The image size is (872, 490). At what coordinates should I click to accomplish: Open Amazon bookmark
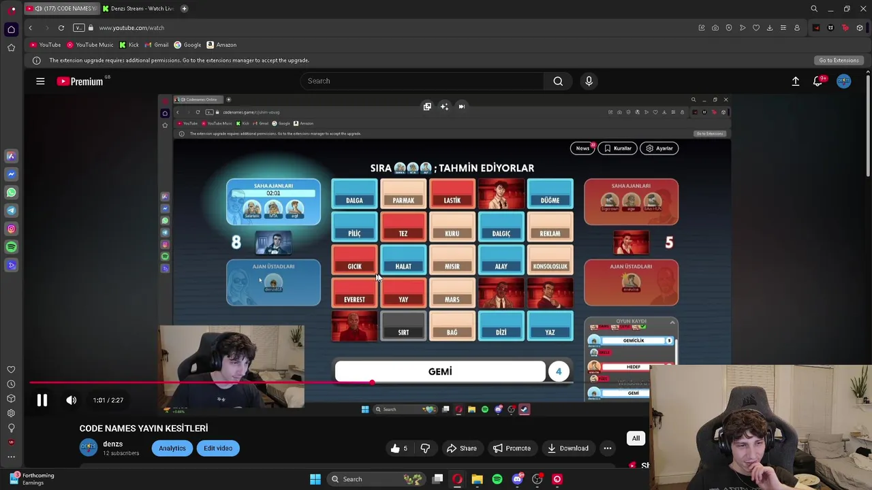[221, 45]
